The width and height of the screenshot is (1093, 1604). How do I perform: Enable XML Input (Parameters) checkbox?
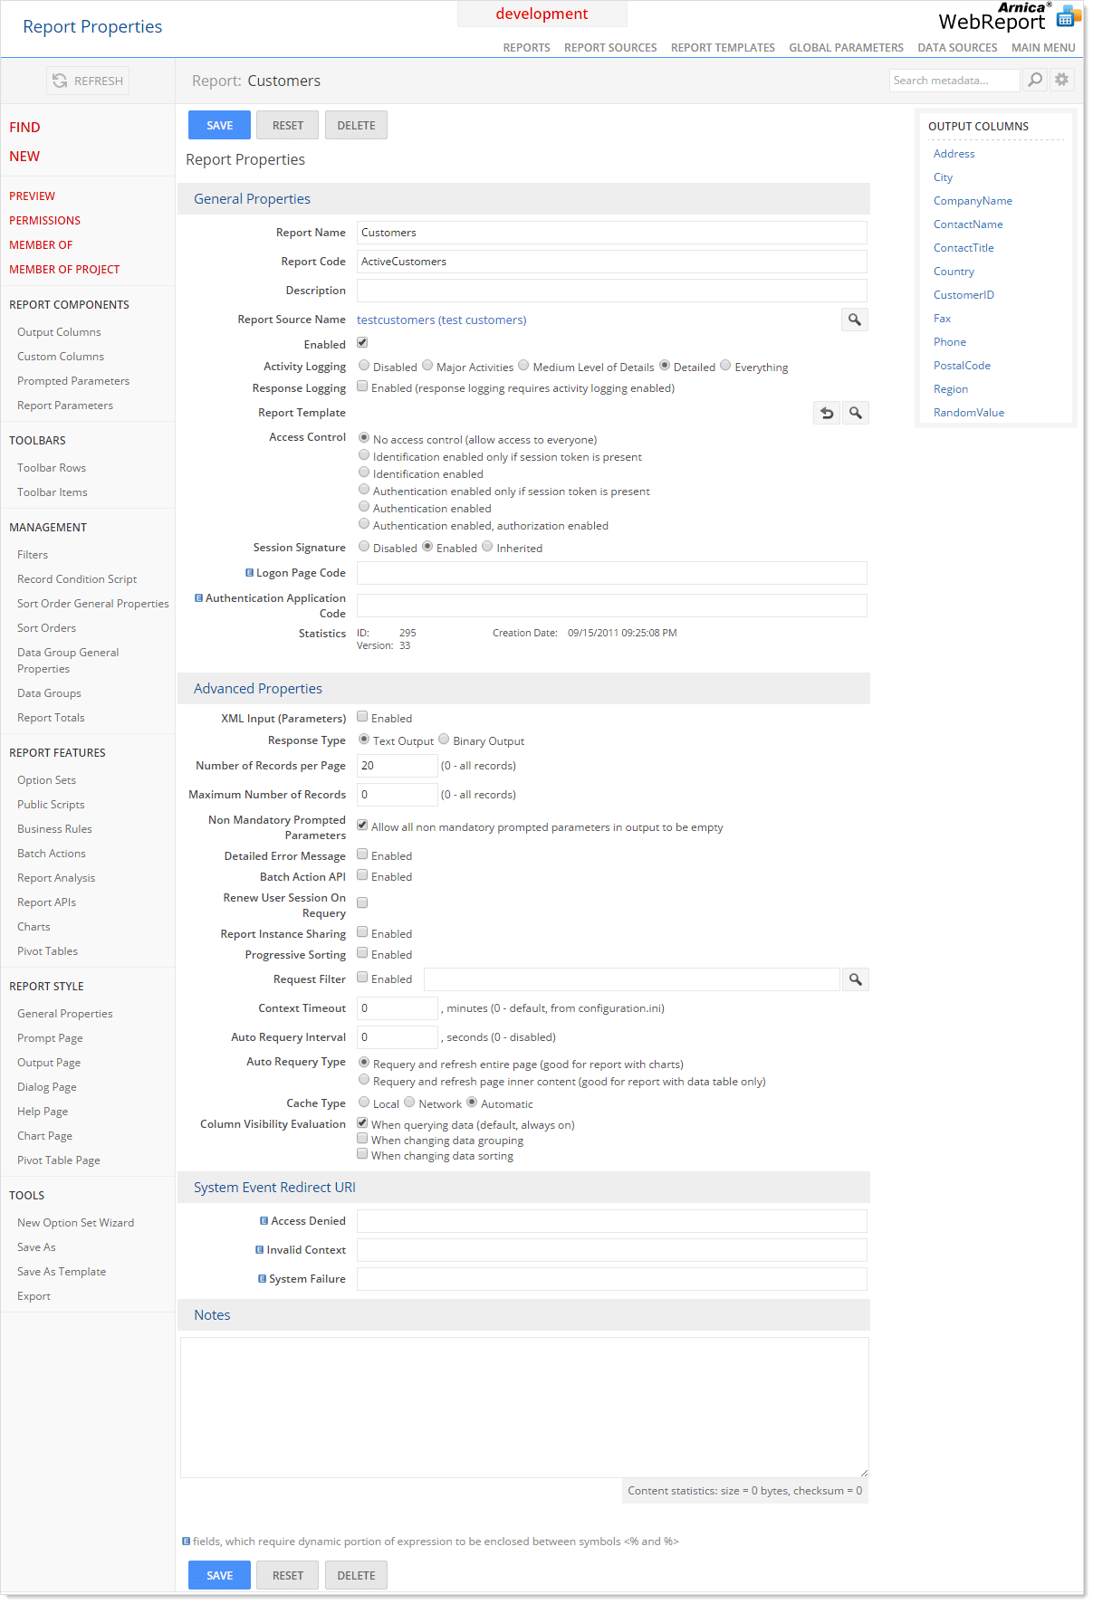[x=362, y=717]
